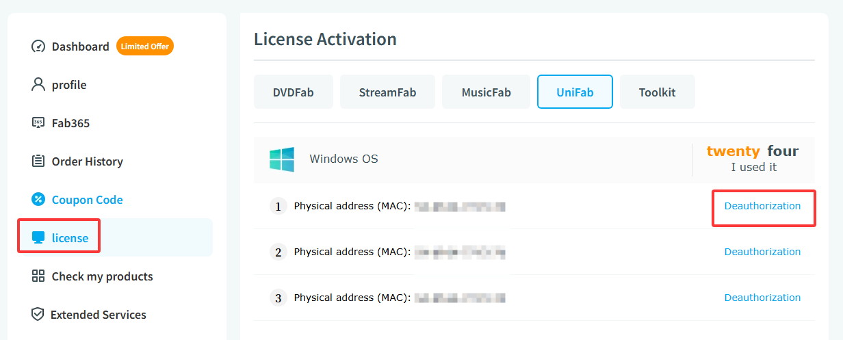Click the Dashboard gauge icon
The image size is (843, 340).
[x=38, y=47]
